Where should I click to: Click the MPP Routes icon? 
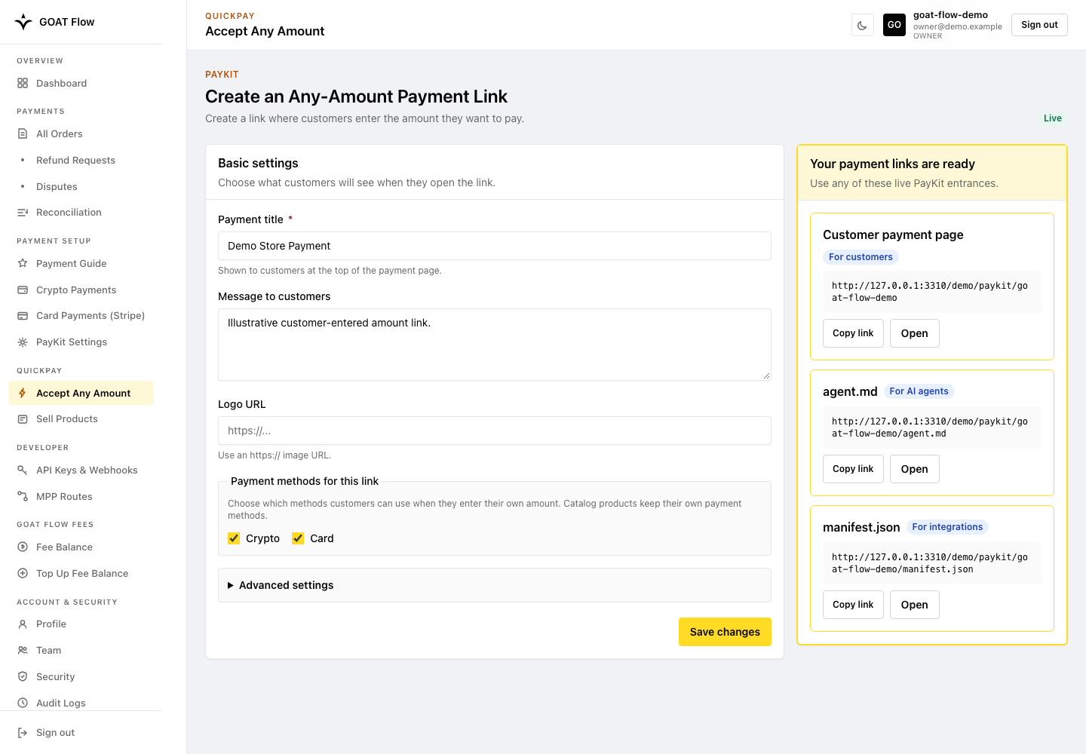[x=23, y=497]
